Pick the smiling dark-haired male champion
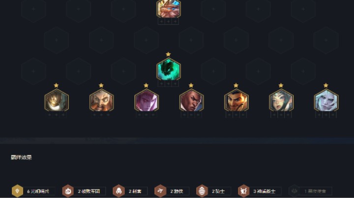 [236, 100]
